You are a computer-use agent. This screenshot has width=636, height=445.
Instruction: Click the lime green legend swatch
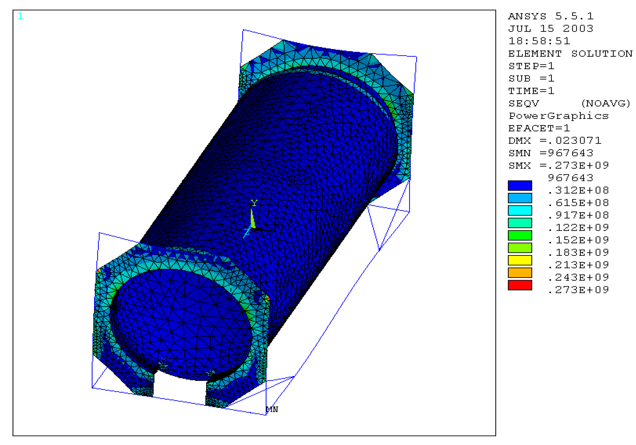tap(520, 248)
